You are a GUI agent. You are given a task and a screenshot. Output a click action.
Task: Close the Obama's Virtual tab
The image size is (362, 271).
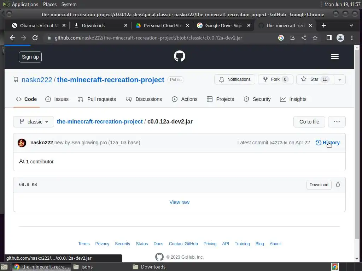click(x=64, y=25)
